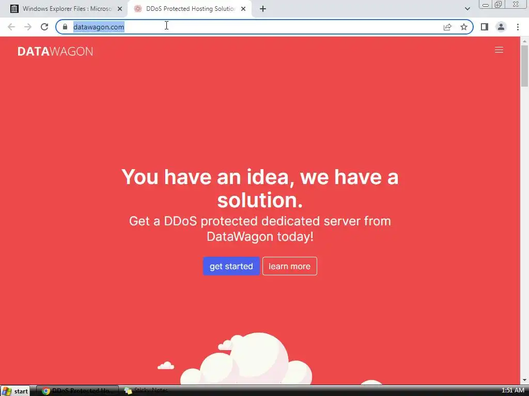
Task: Expand the tab search dropdown arrow
Action: pos(467,9)
